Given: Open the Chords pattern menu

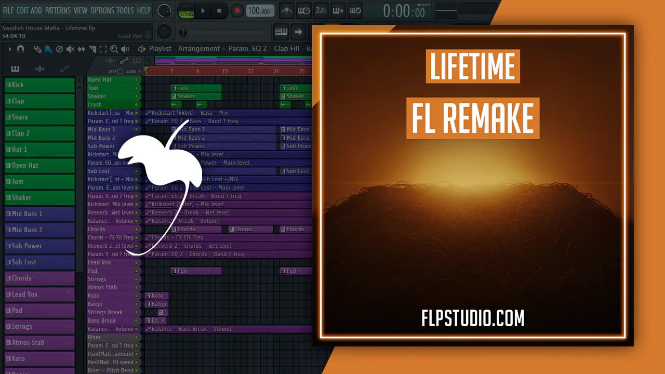Looking at the screenshot, I should coord(8,278).
